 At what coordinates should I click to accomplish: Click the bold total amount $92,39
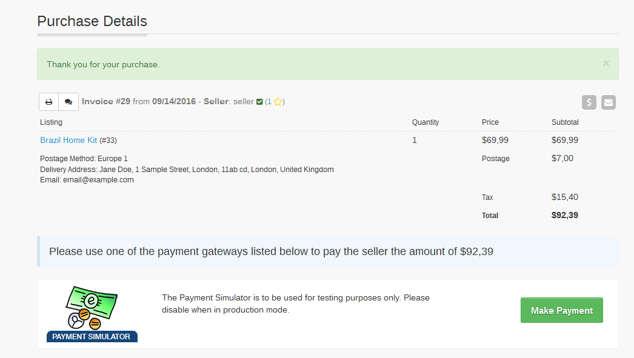[x=565, y=215]
